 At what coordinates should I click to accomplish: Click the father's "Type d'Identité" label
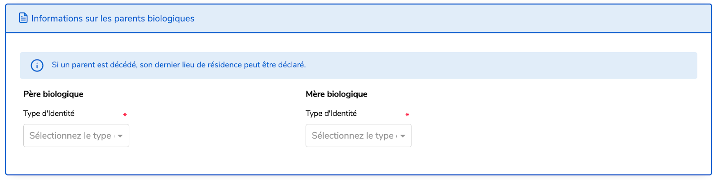pyautogui.click(x=49, y=113)
